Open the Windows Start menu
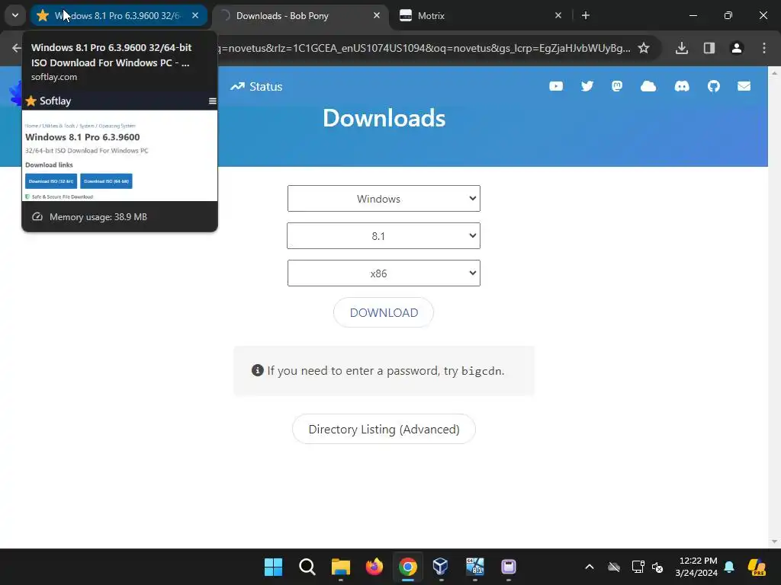This screenshot has height=585, width=781. point(274,567)
